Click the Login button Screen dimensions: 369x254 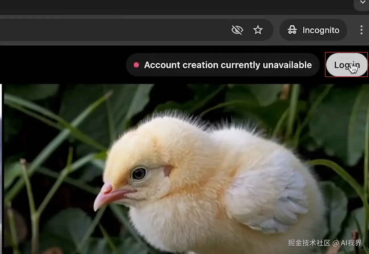347,65
